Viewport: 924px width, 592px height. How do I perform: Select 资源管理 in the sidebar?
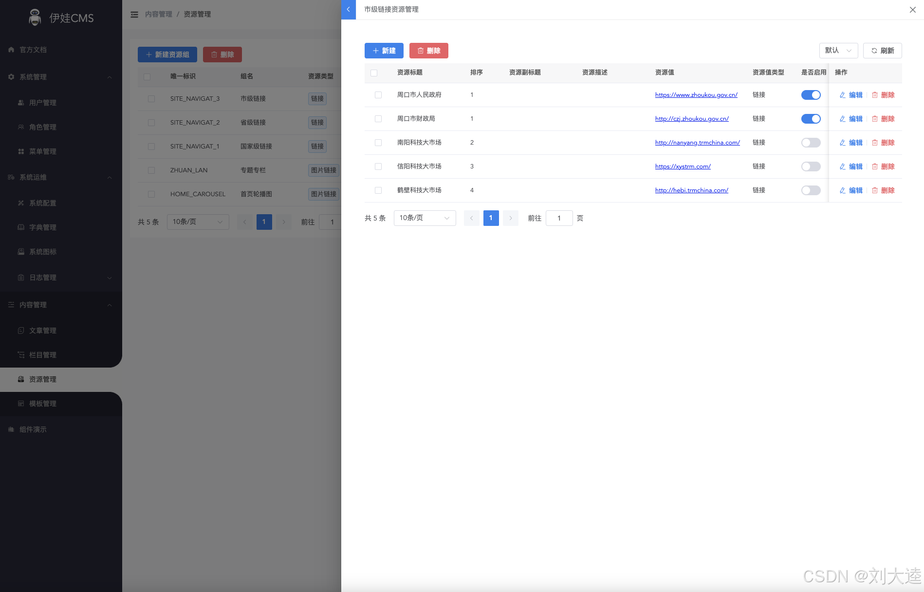(61, 379)
